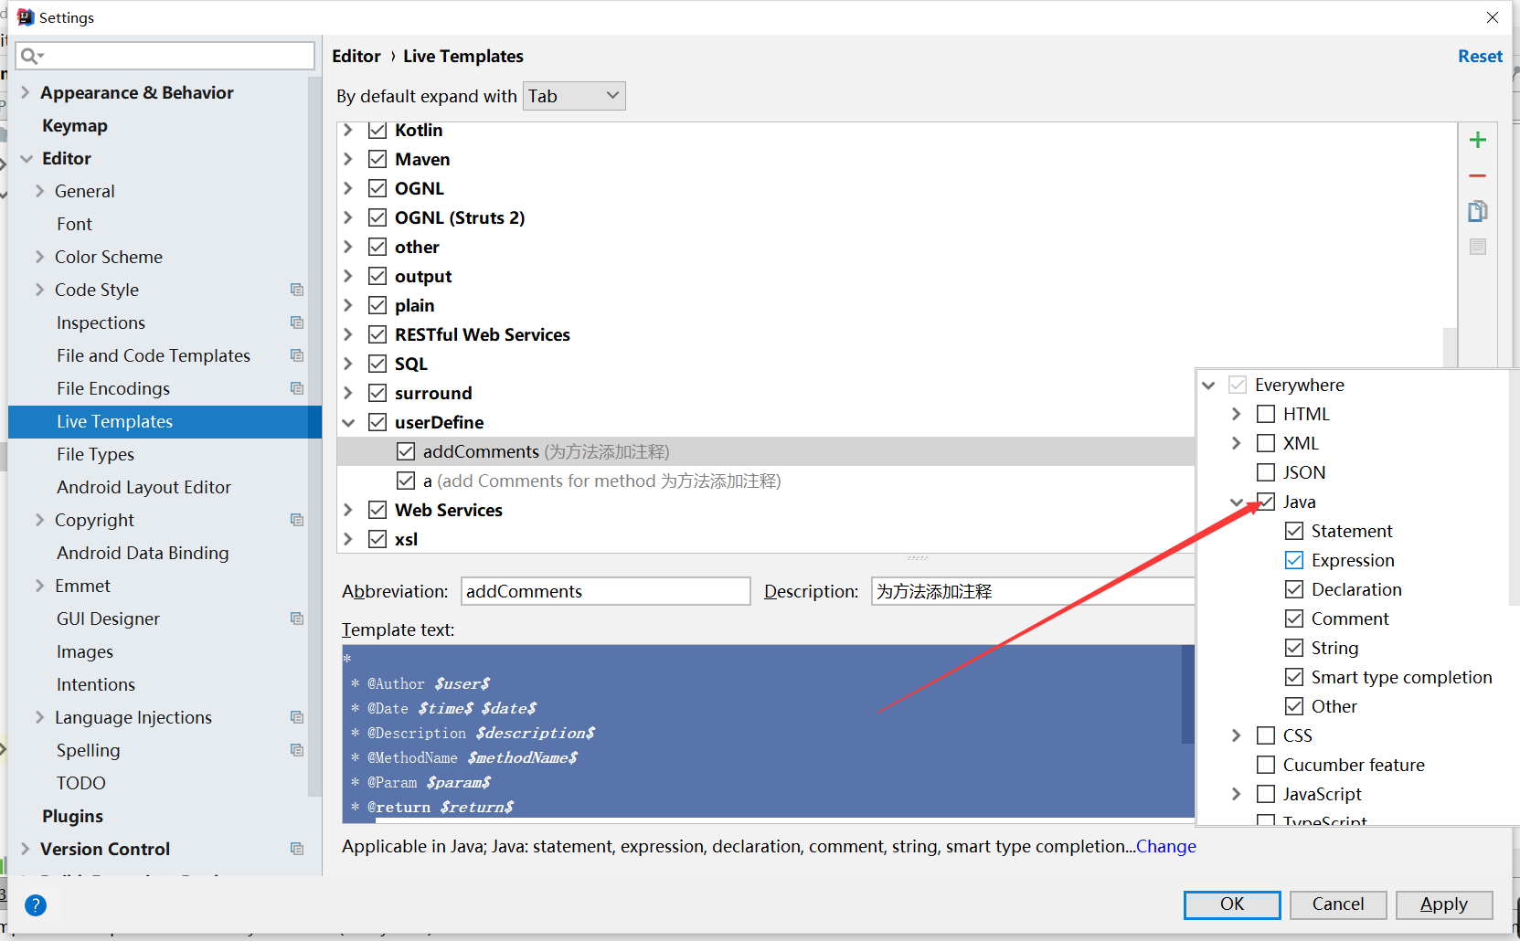Screen dimensions: 1520x941
Task: Click project-level icon next to Code Style
Action: (x=297, y=290)
